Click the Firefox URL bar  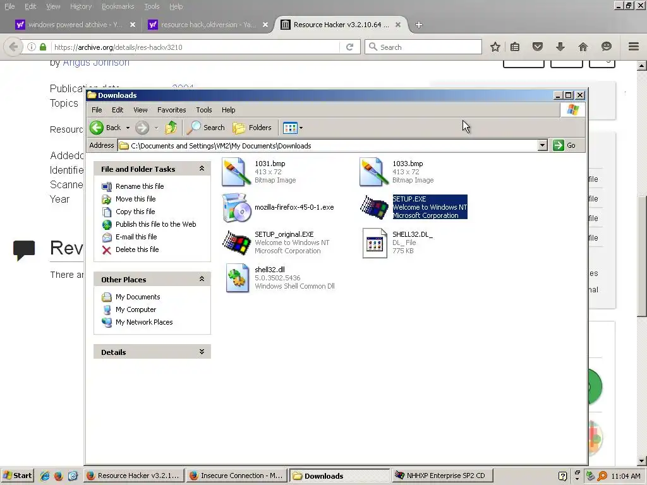click(196, 47)
